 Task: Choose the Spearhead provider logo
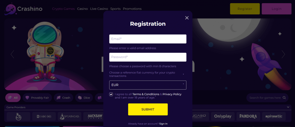68,116
